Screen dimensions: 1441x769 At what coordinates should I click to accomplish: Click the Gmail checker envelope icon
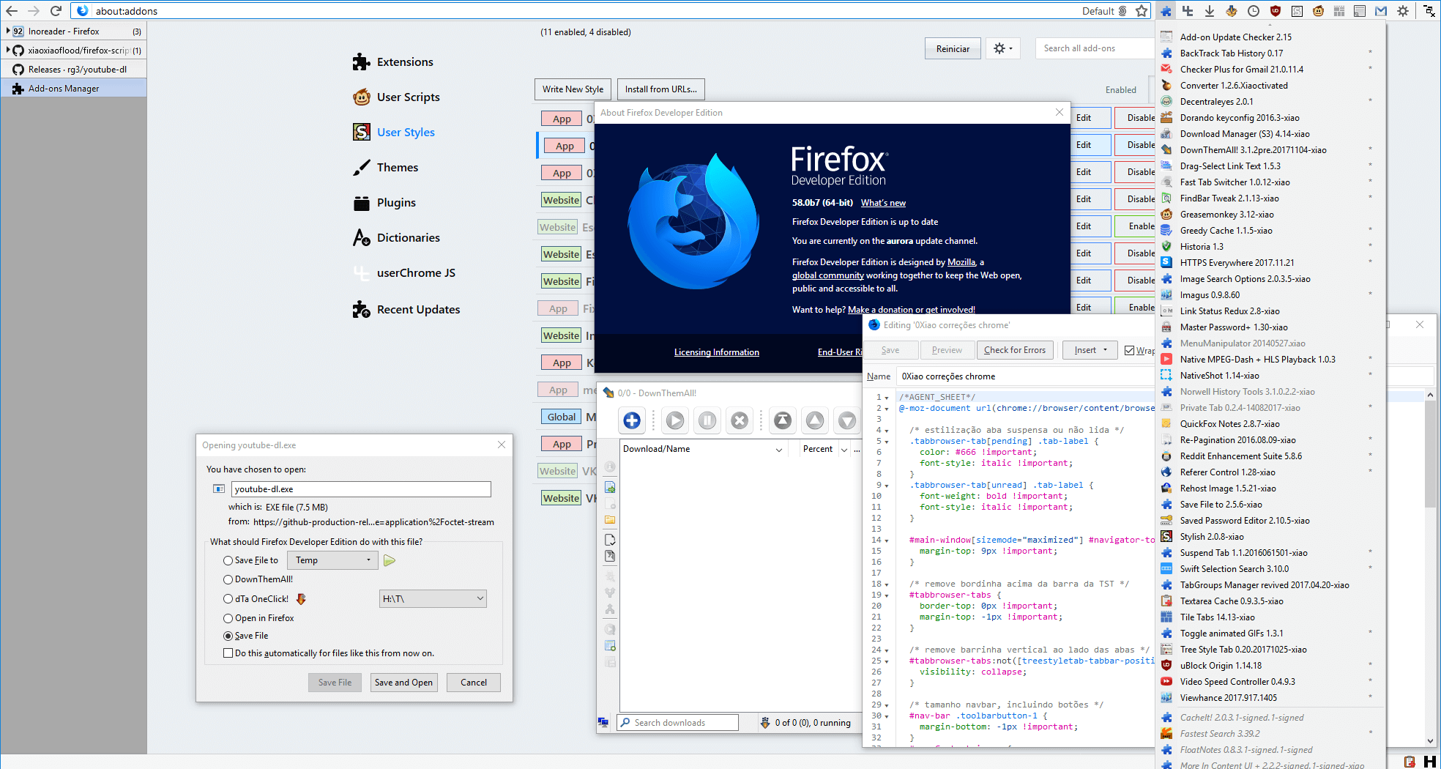(1381, 11)
